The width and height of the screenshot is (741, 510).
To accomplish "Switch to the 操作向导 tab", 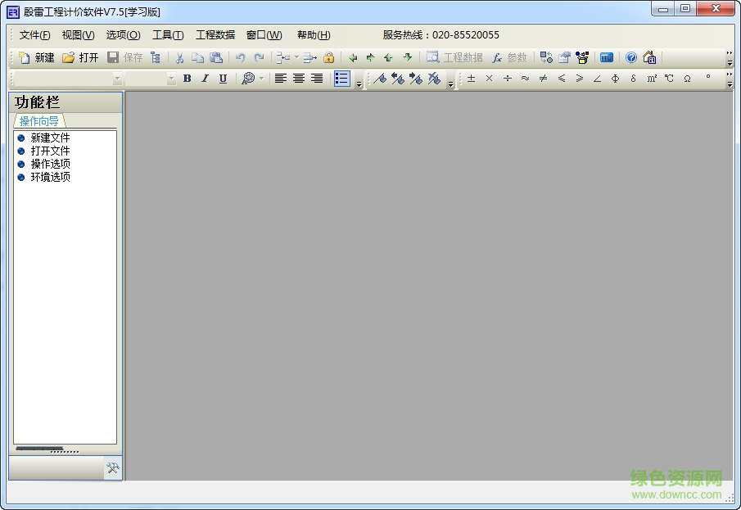I will [38, 121].
